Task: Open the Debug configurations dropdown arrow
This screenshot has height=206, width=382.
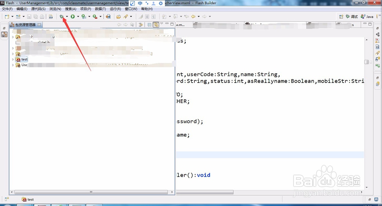Action: pyautogui.click(x=67, y=16)
